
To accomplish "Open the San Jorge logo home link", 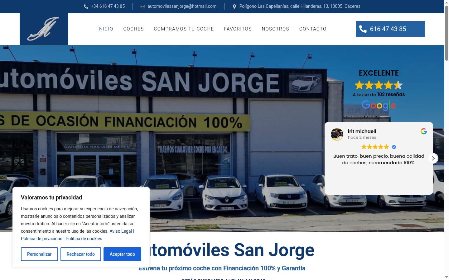I will pos(44,29).
